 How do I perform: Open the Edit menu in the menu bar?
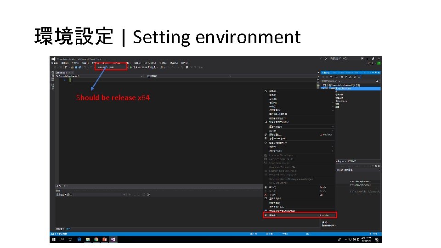65,63
